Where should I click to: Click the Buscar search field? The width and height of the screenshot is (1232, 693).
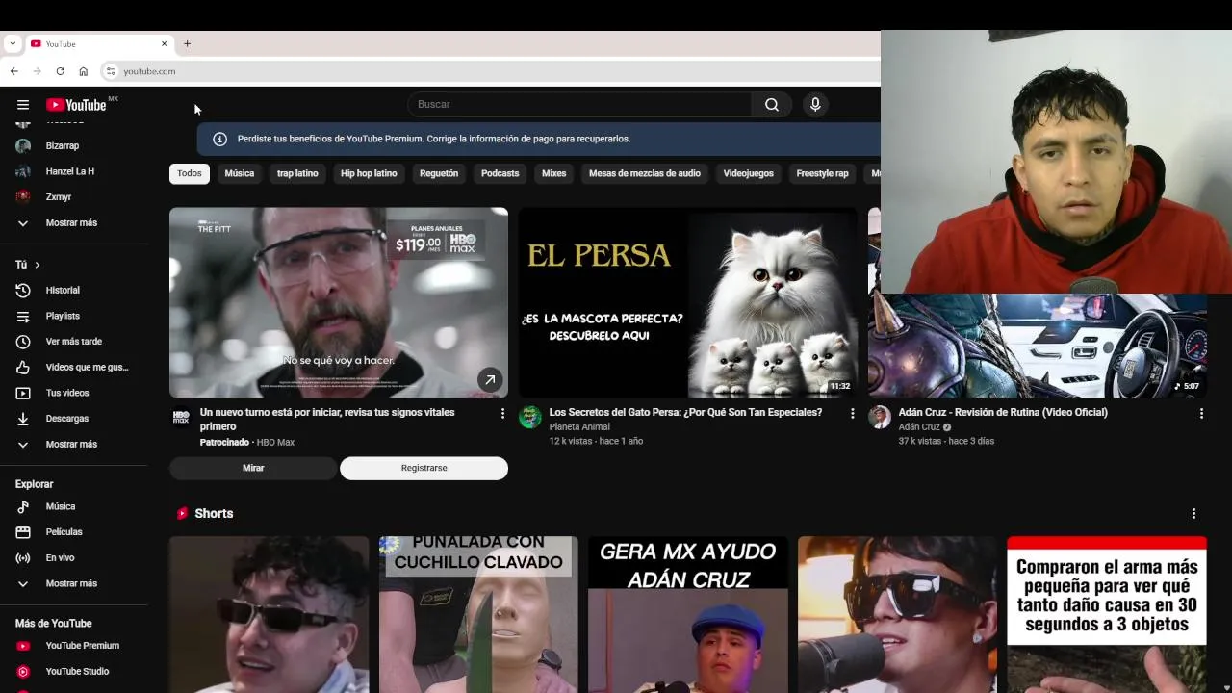[x=579, y=105]
